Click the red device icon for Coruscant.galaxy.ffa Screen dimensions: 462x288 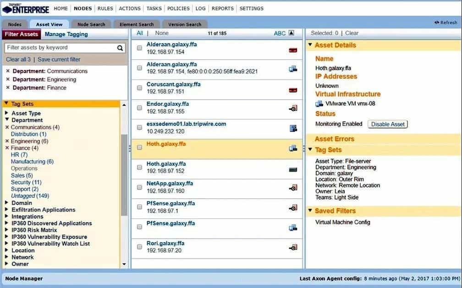(x=293, y=90)
